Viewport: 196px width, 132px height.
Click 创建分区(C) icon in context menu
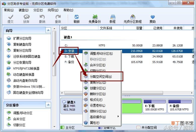(x=86, y=88)
